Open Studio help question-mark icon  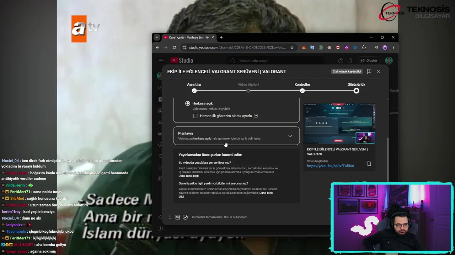click(x=341, y=61)
